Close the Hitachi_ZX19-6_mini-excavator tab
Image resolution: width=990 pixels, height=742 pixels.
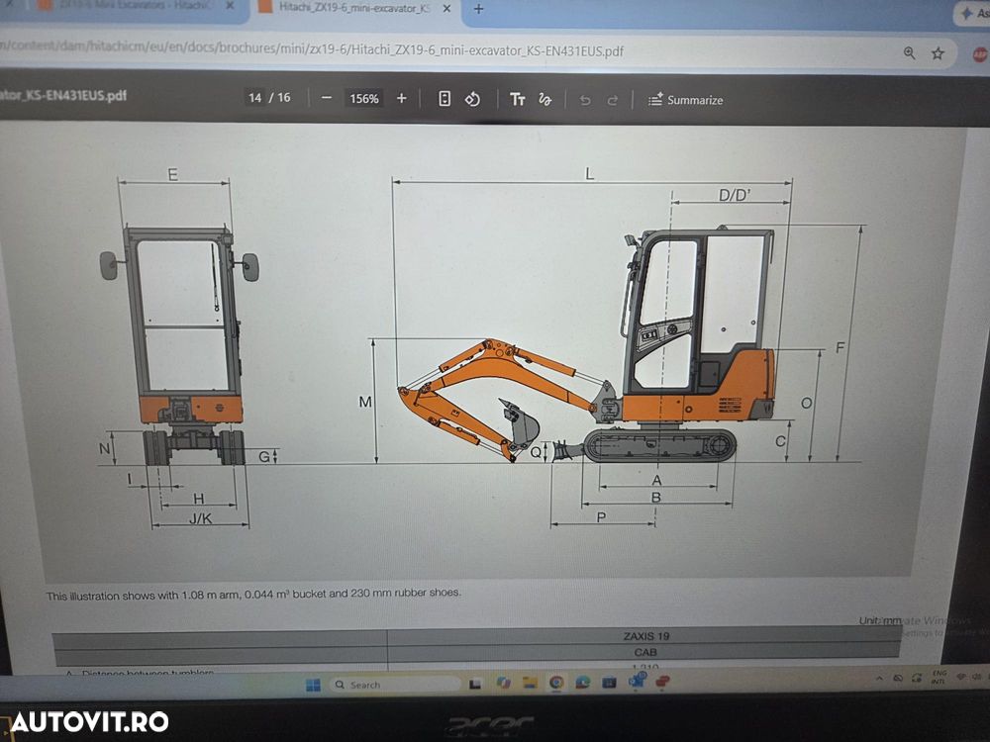446,9
